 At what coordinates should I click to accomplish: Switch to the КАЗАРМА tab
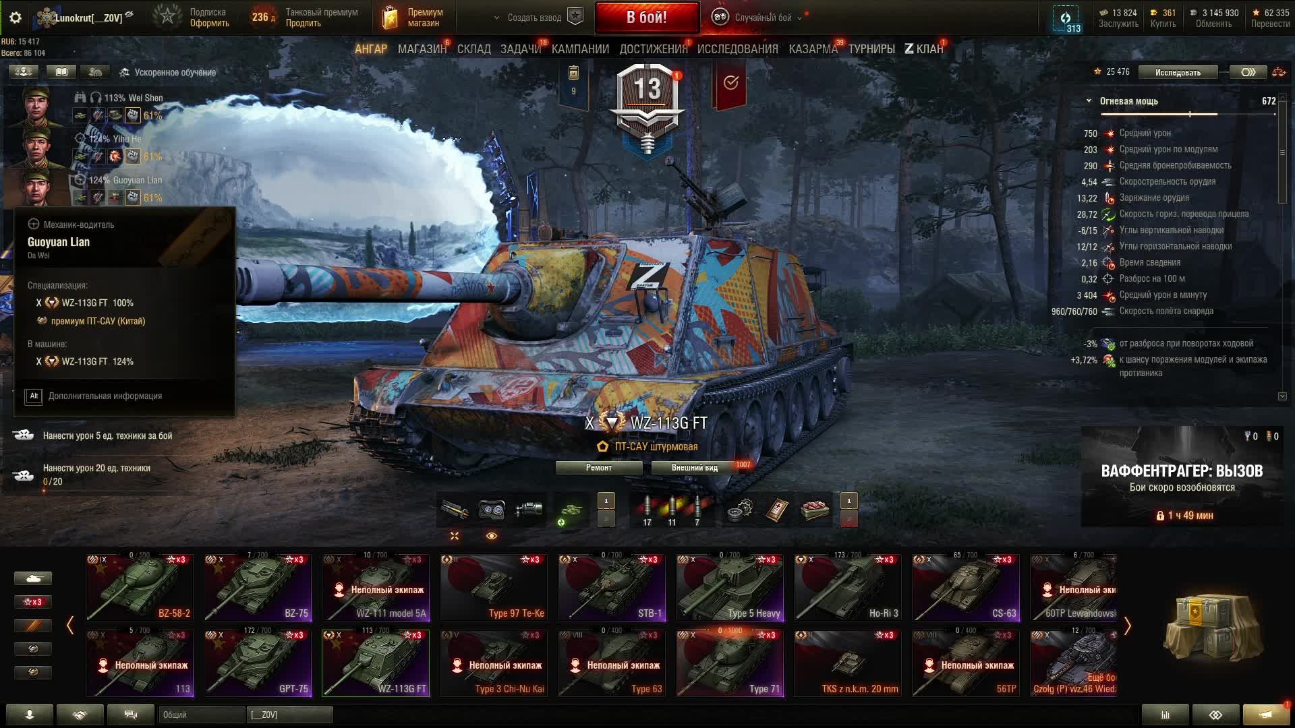[813, 49]
